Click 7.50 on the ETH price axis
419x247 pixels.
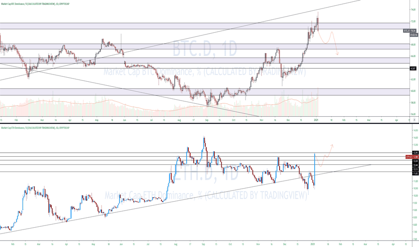[415, 232]
